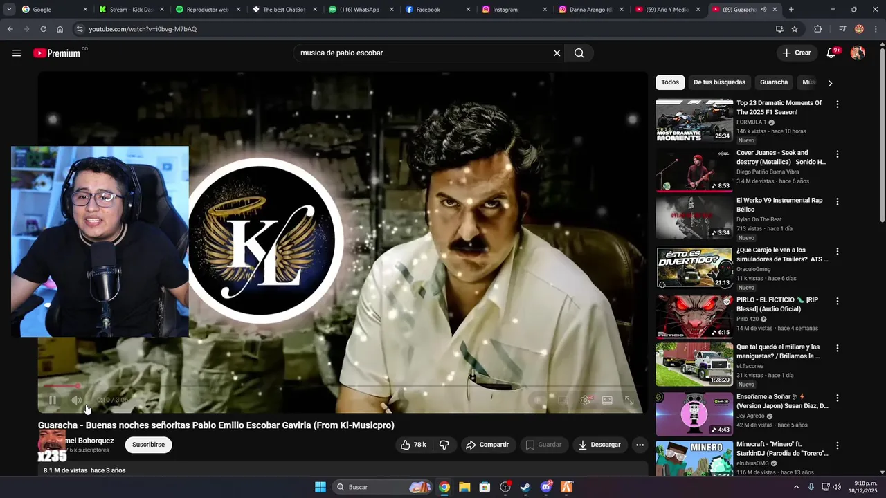This screenshot has height=498, width=886.
Task: Open options for Enseñame a Soñar video
Action: coord(838,398)
